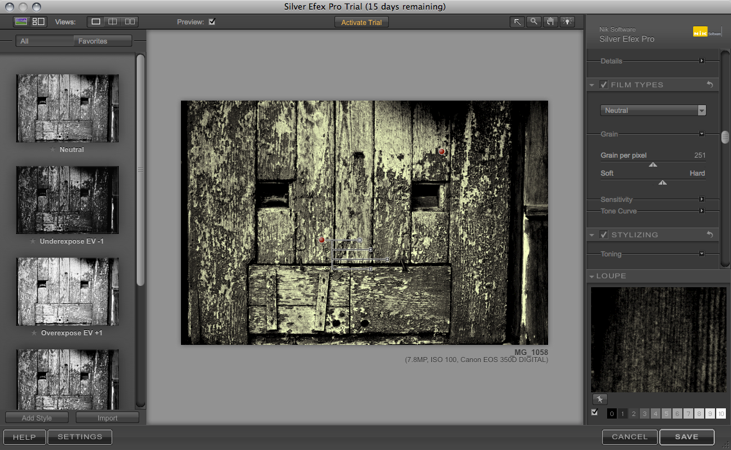Mark Neutral preset as favorite star
This screenshot has height=450, width=731.
(53, 149)
